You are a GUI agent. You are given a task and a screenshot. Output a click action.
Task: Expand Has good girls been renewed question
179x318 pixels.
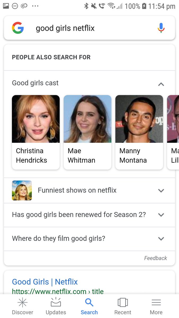(x=89, y=215)
